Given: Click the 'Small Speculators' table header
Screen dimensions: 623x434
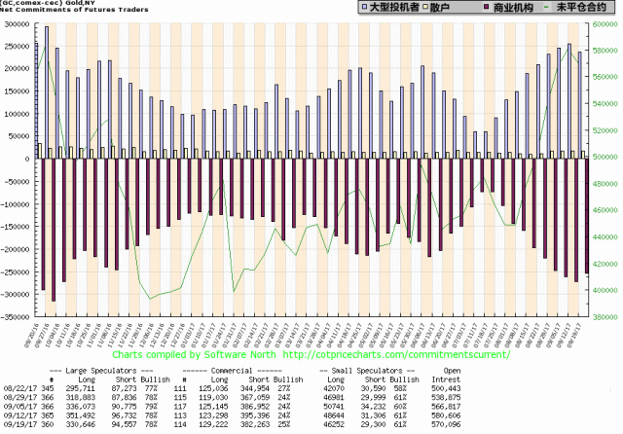Looking at the screenshot, I should pyautogui.click(x=366, y=371).
